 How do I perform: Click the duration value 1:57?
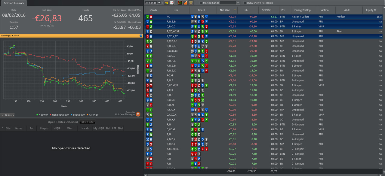coord(14,27)
